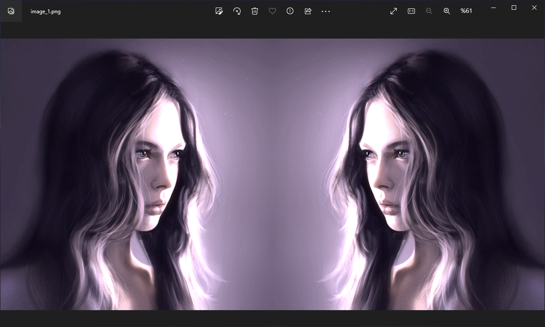Screen dimensions: 545x327
Task: Enter full screen with the diagonal arrows icon
Action: tap(394, 11)
